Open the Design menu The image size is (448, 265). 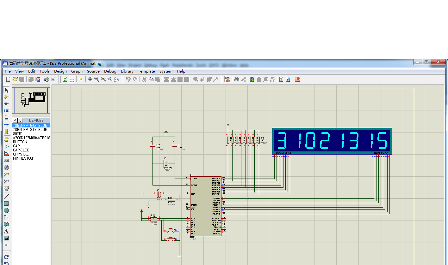point(60,71)
